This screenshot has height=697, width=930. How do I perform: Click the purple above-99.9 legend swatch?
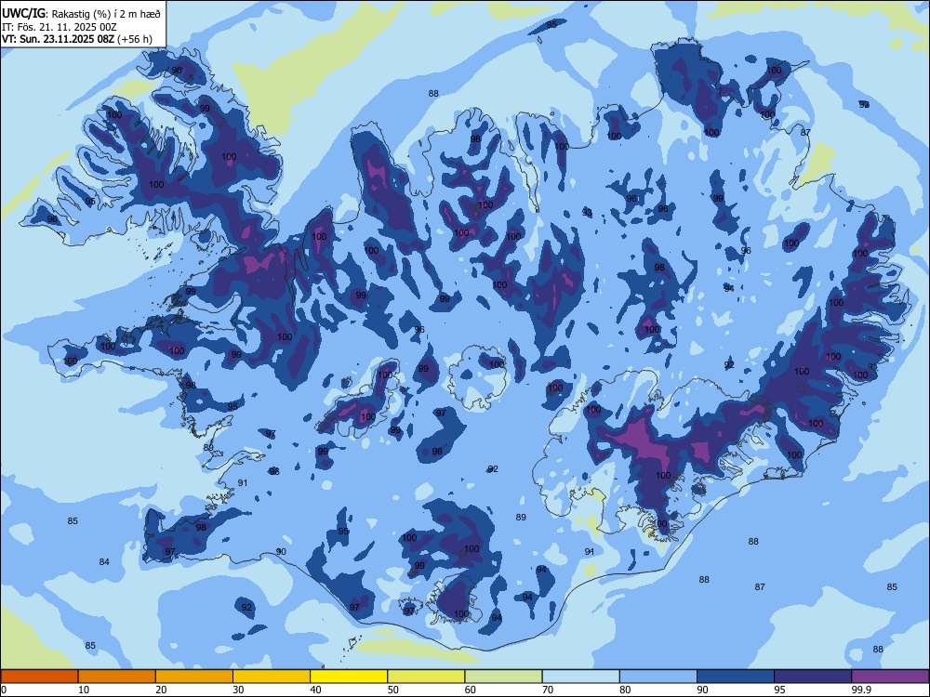tap(890, 677)
